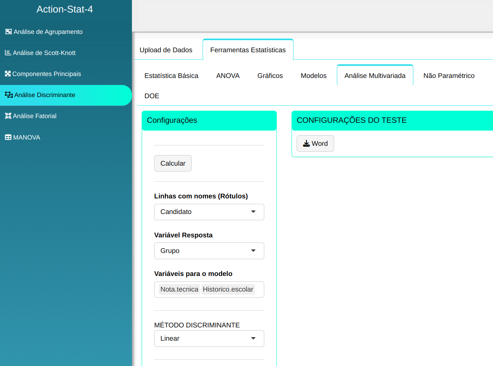Viewport: 493px width, 366px height.
Task: Click the download icon on Word button
Action: (x=306, y=143)
